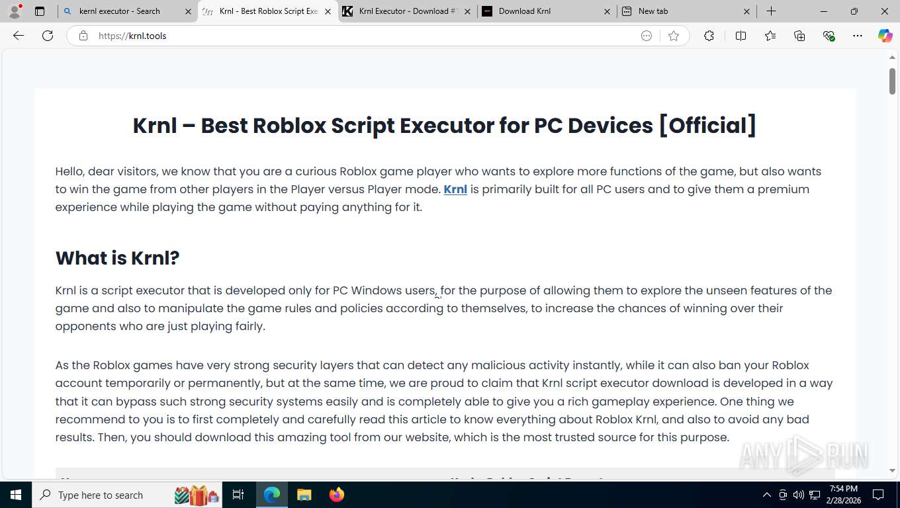Open the Favorites list
The image size is (900, 508).
click(770, 36)
